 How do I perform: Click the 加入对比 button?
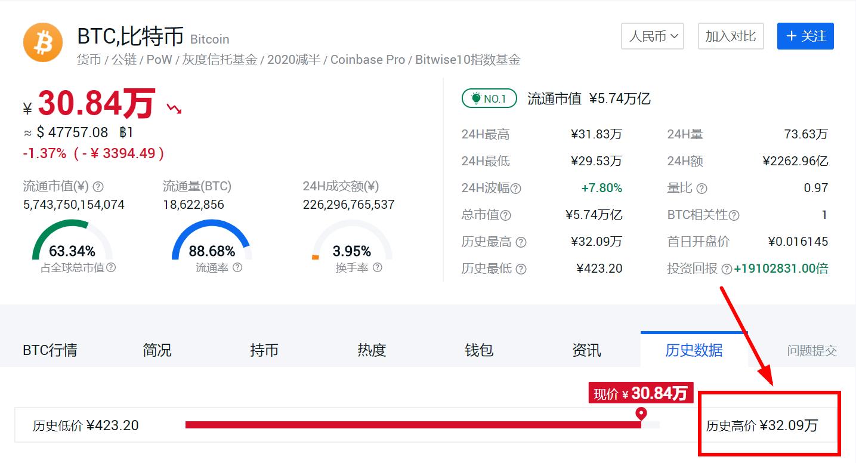click(731, 36)
